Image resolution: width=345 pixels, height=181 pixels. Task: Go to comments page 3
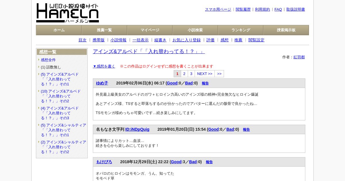(191, 74)
